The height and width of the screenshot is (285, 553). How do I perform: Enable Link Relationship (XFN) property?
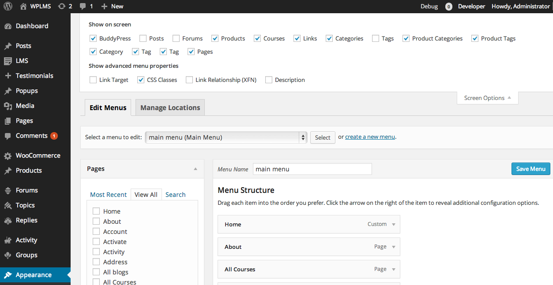pos(189,80)
